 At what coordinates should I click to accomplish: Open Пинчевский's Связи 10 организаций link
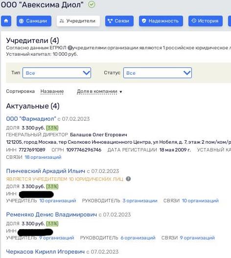coord(200,200)
